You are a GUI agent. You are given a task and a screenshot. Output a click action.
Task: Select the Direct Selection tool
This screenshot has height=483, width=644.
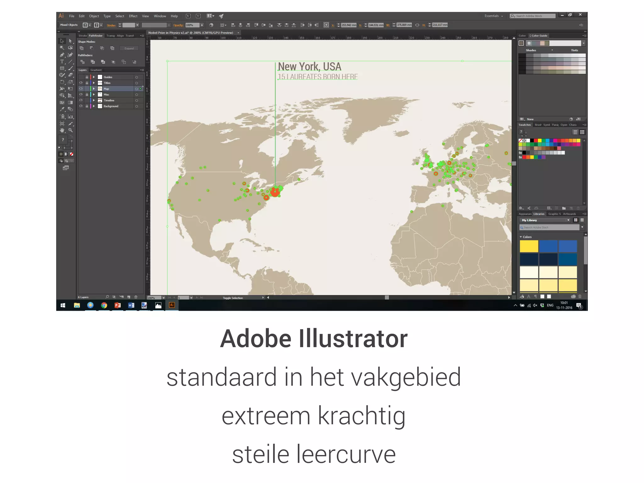[70, 41]
